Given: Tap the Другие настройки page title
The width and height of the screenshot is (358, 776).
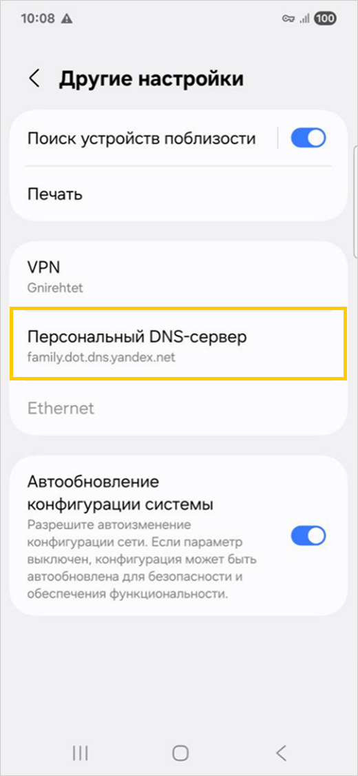Looking at the screenshot, I should tap(151, 79).
